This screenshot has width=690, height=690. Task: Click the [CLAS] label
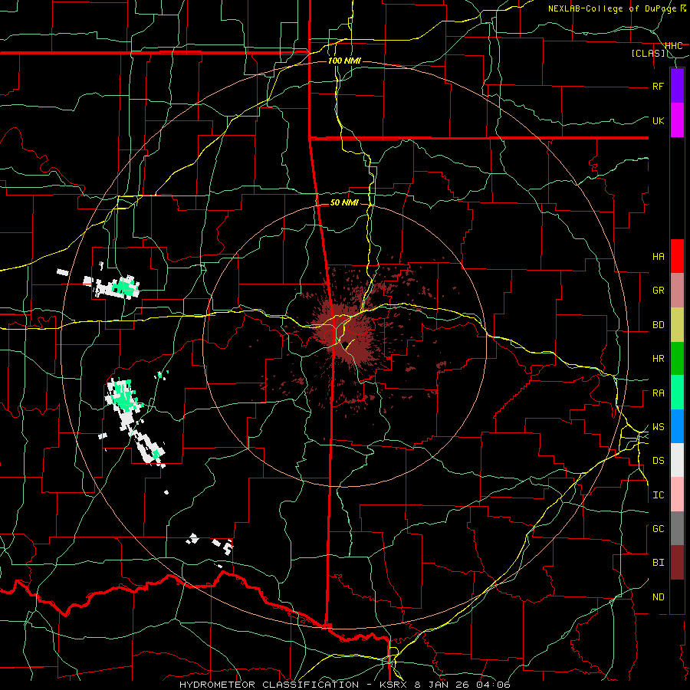click(x=648, y=54)
